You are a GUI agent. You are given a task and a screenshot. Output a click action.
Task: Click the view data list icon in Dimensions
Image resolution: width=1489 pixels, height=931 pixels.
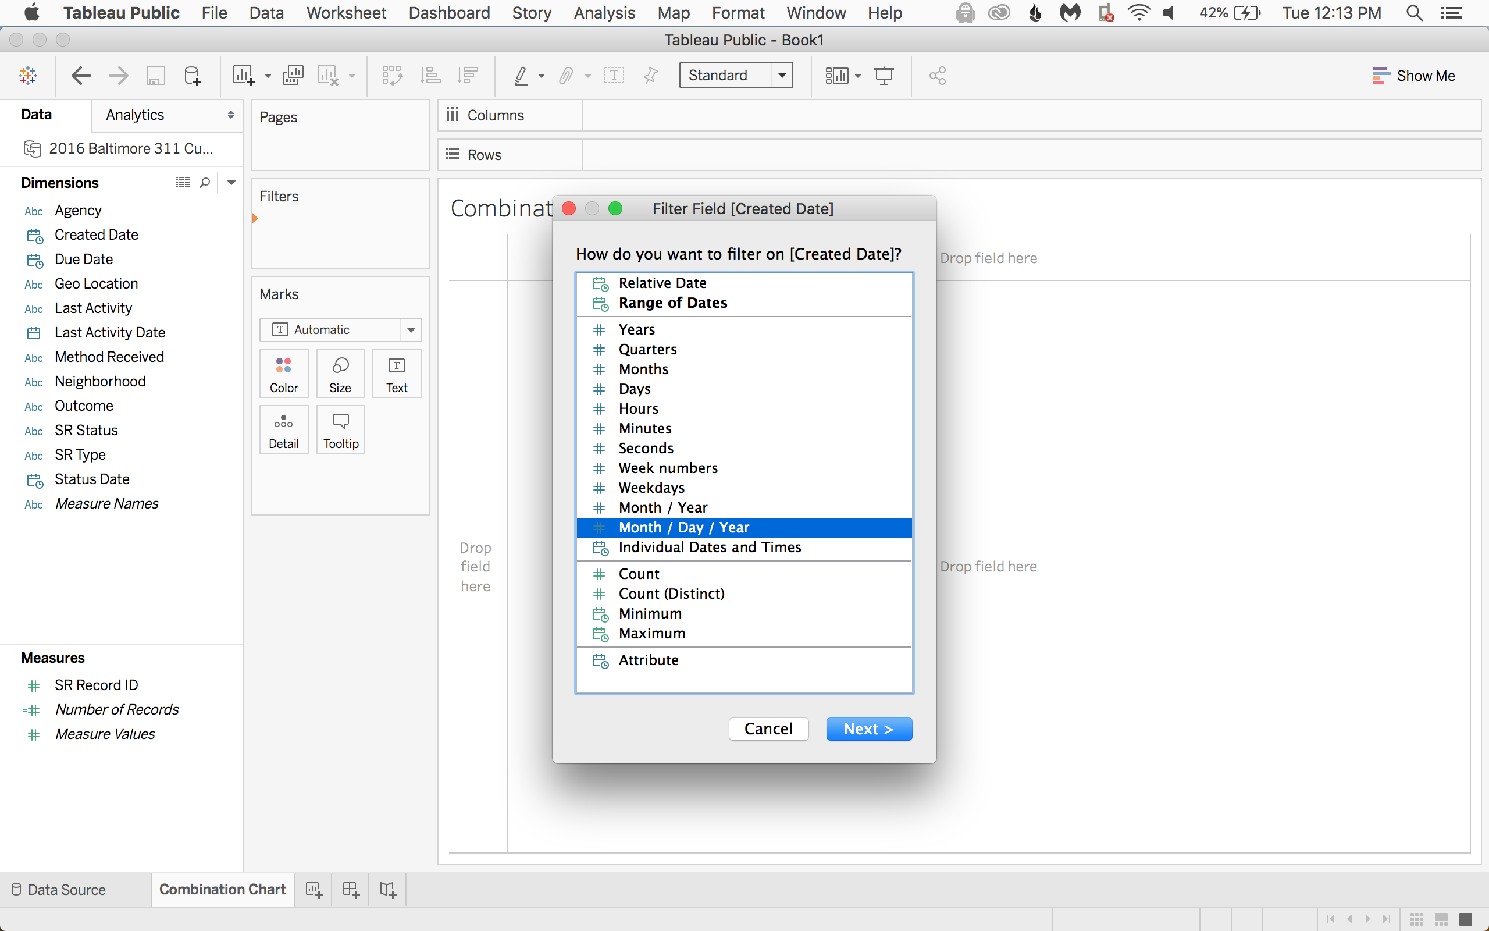[182, 182]
